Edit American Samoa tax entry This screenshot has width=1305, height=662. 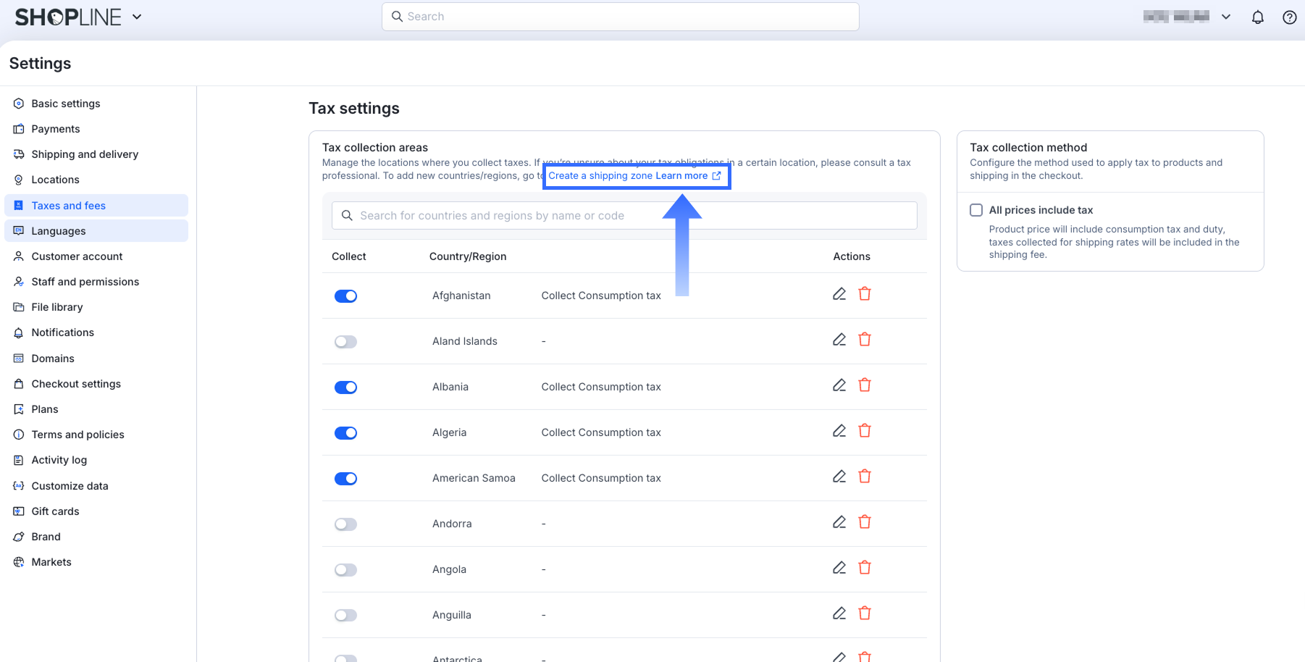839,477
